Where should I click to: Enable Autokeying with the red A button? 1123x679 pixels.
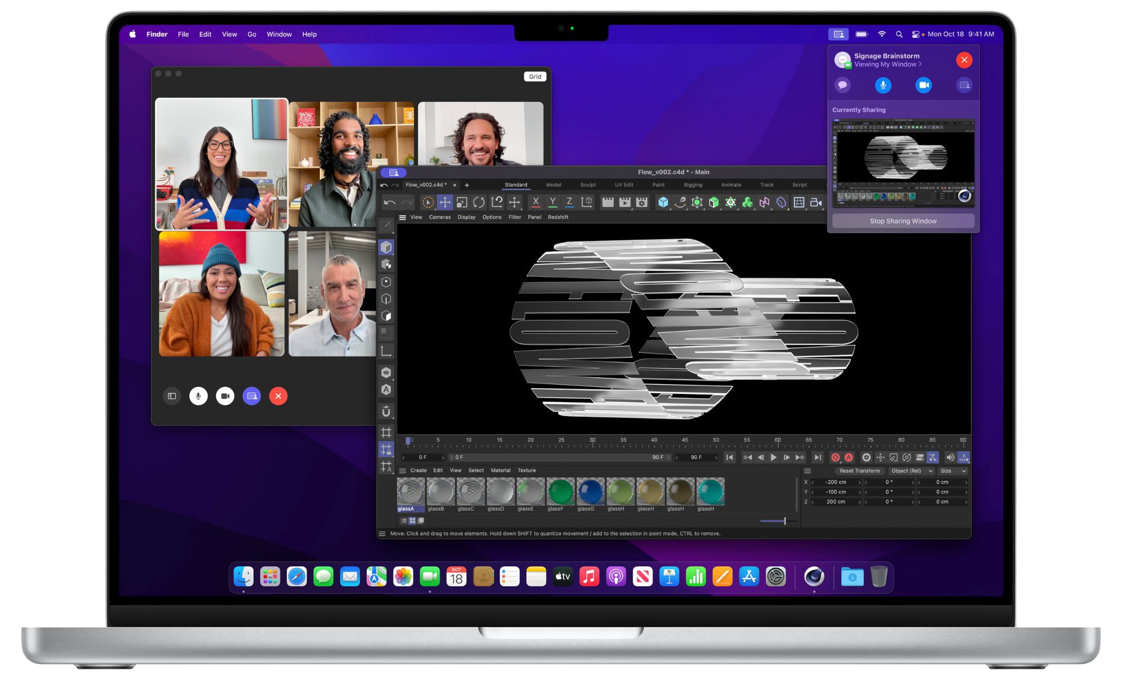849,457
